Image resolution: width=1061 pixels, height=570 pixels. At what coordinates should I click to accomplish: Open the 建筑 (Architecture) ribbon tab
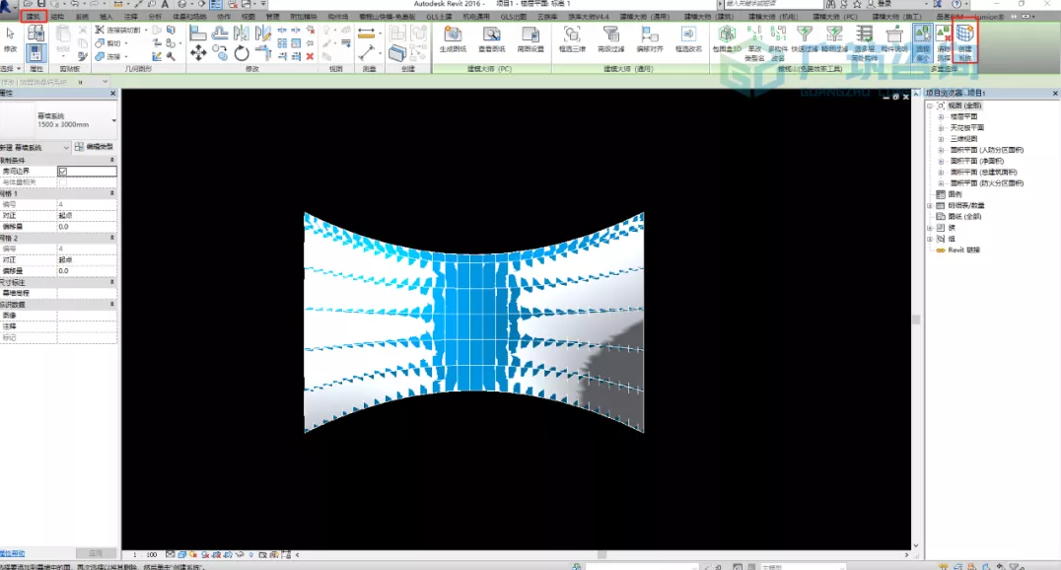(x=34, y=16)
